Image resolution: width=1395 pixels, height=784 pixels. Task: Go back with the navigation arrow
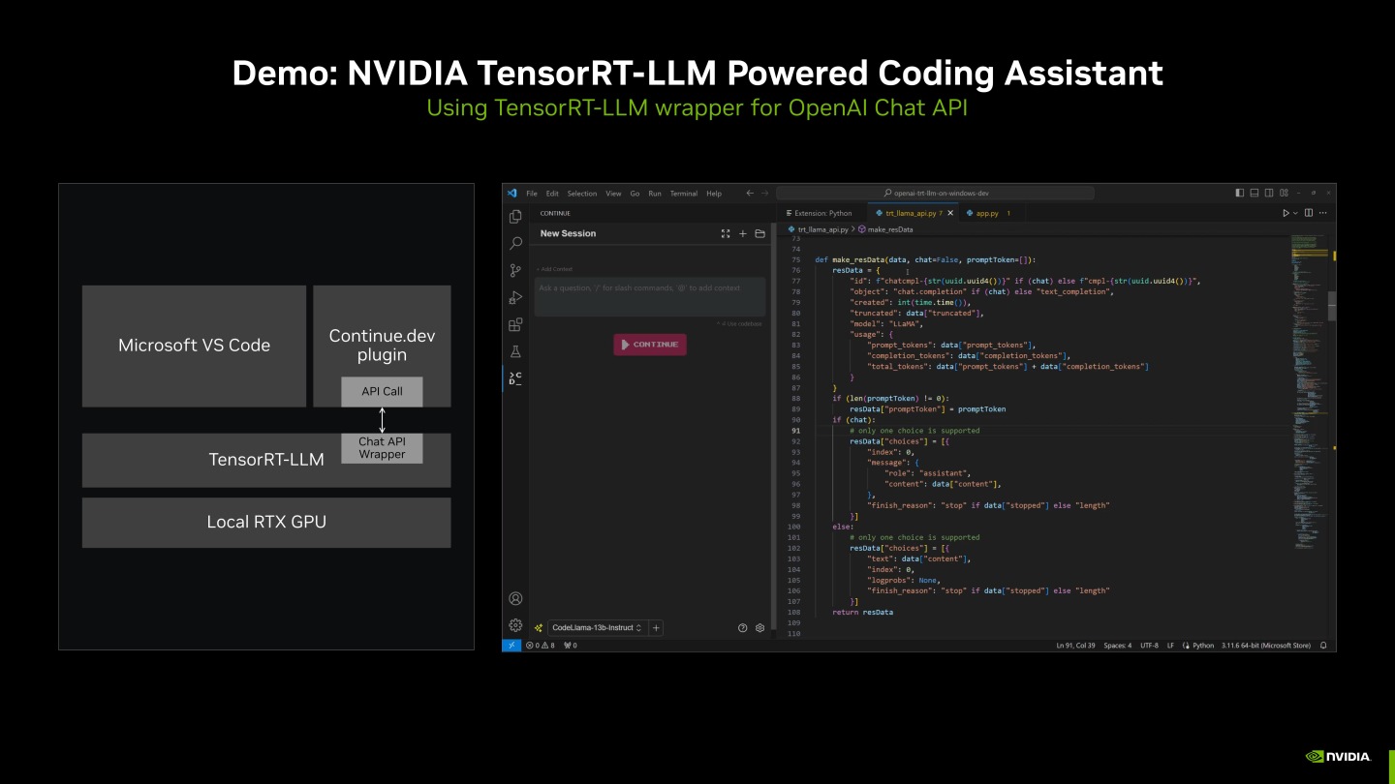(750, 194)
